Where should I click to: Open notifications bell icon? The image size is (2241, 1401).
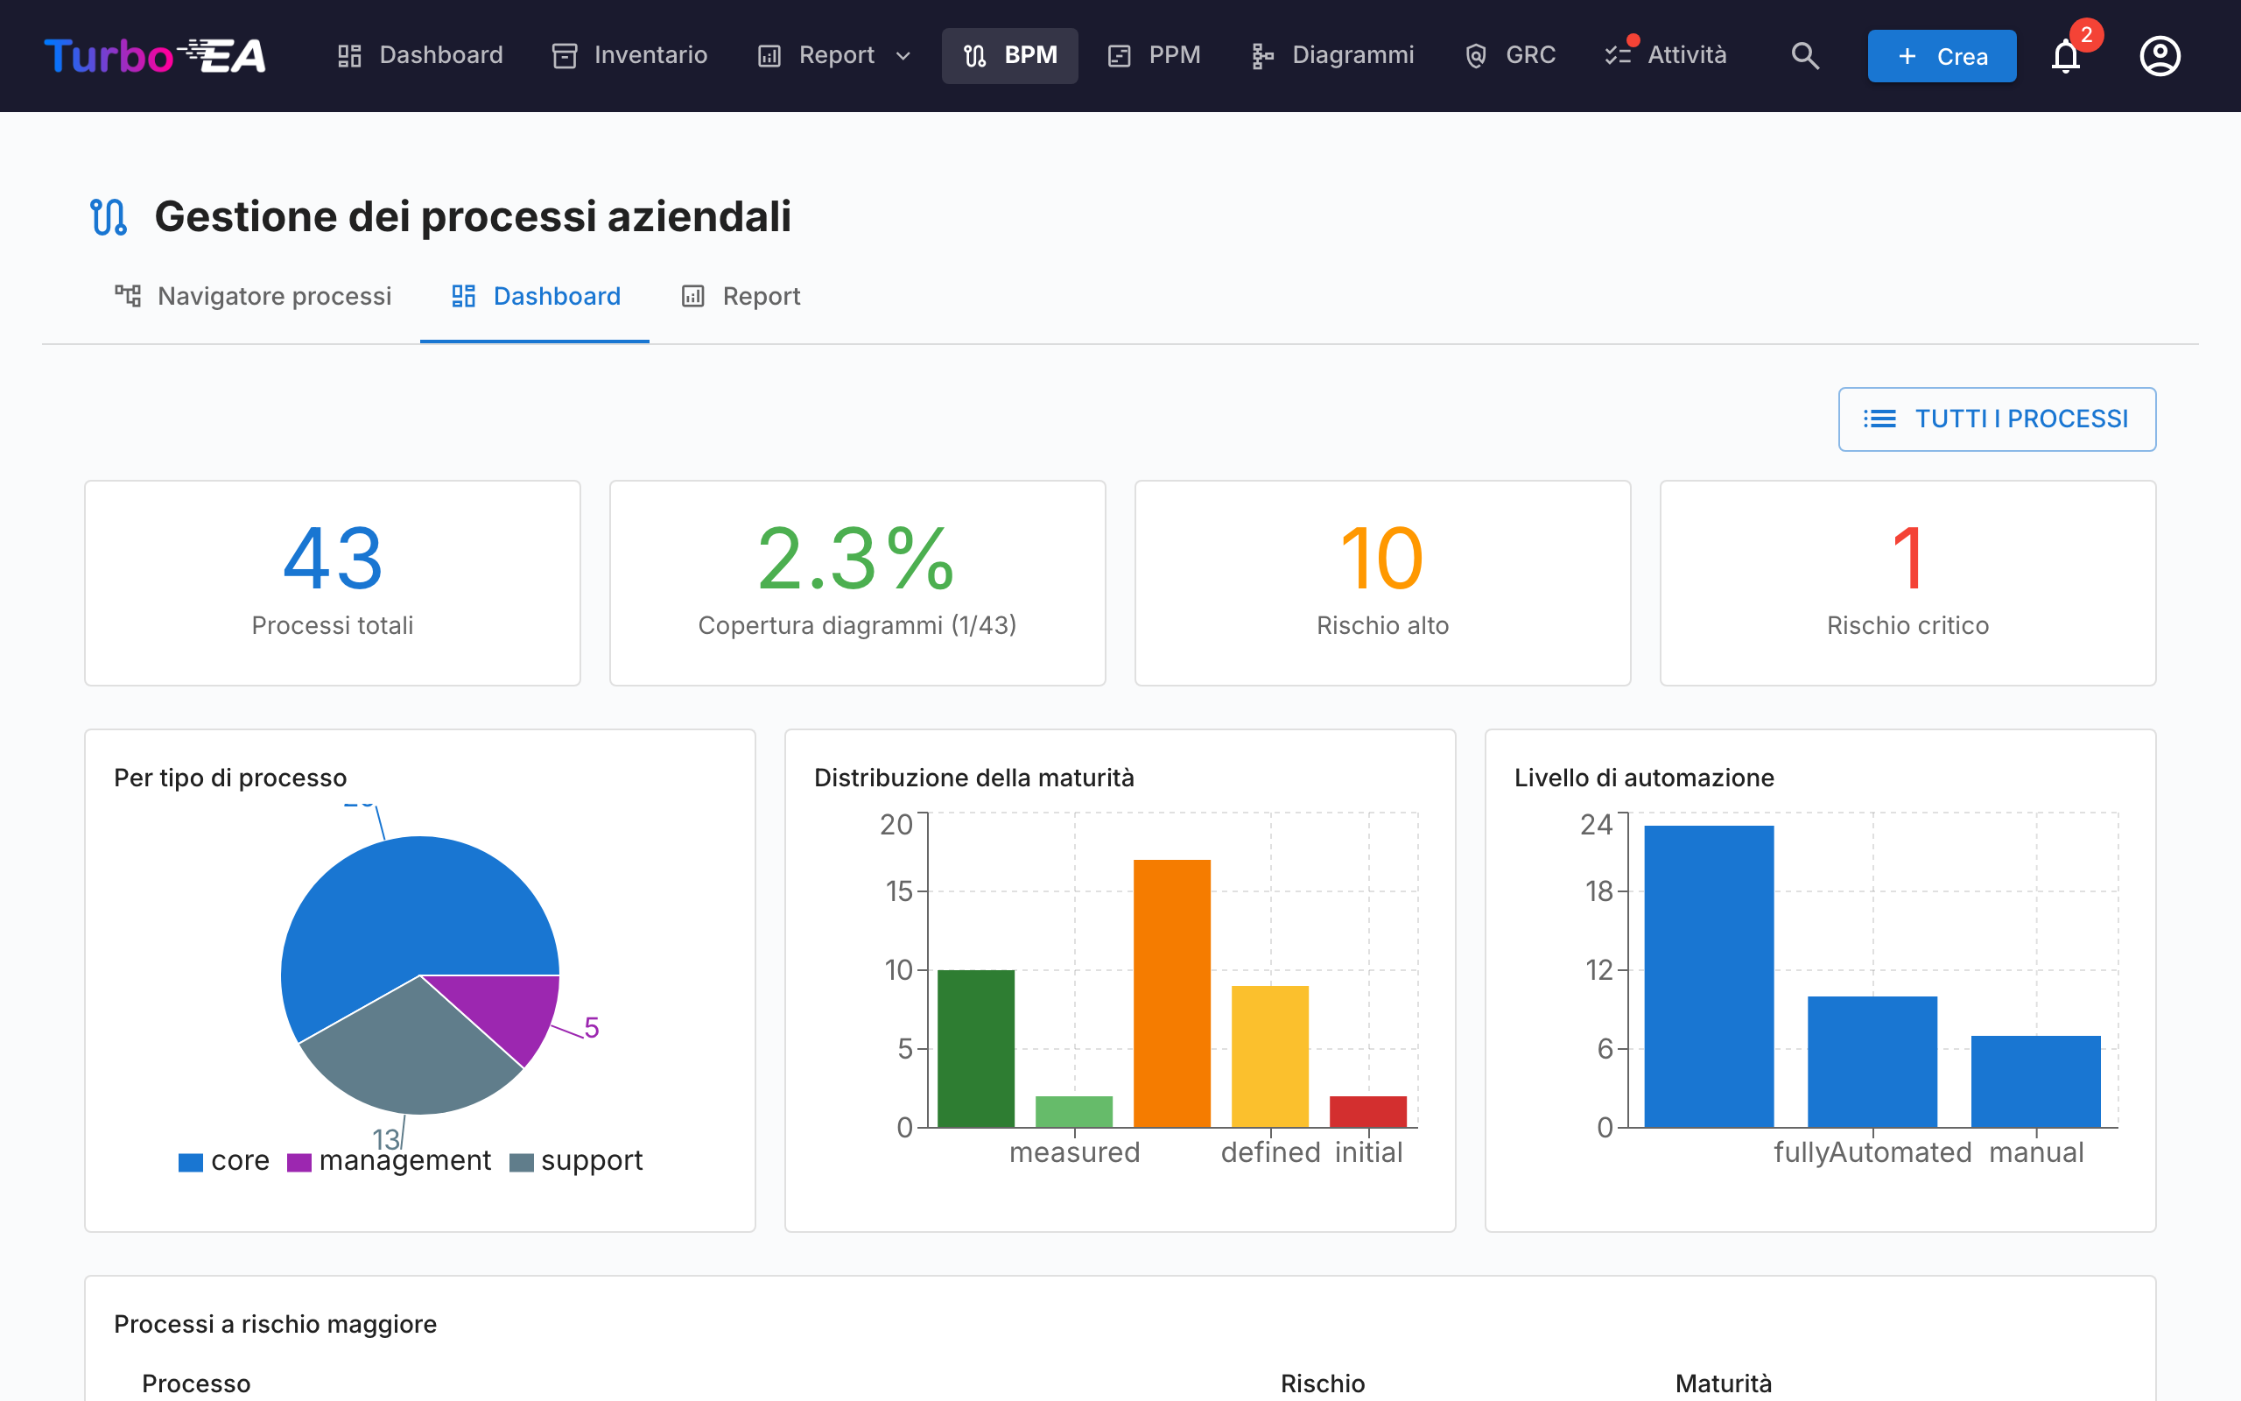pyautogui.click(x=2065, y=58)
